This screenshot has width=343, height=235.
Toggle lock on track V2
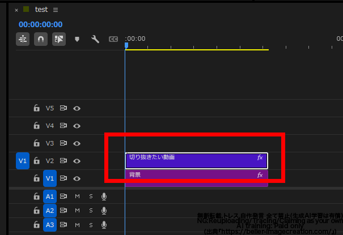tap(36, 161)
